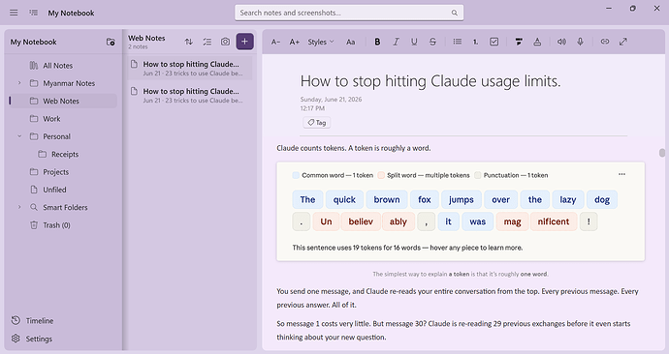Open the token widget three-dots menu
This screenshot has height=354, width=669.
pos(621,174)
